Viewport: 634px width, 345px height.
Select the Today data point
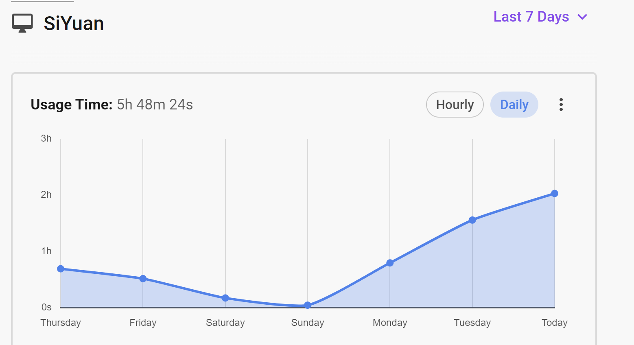click(555, 194)
